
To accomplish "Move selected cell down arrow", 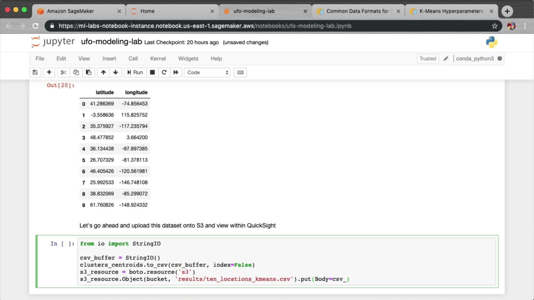I will click(115, 72).
